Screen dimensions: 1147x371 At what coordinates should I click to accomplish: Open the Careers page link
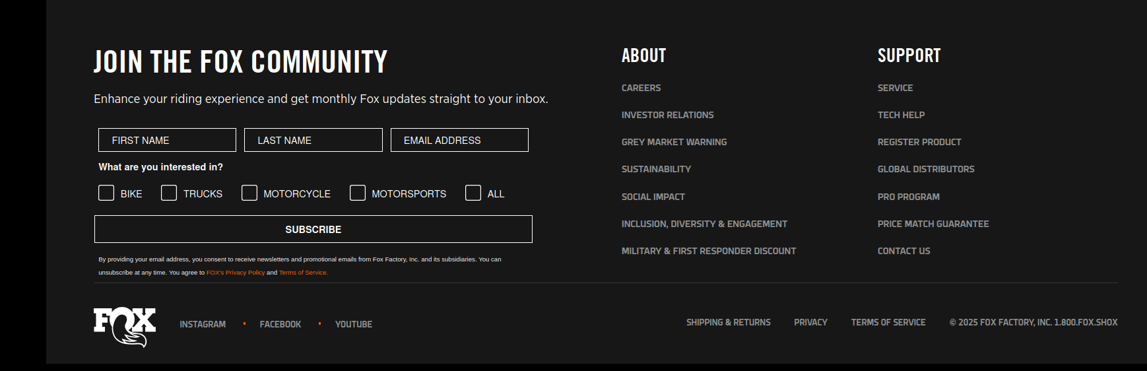641,88
